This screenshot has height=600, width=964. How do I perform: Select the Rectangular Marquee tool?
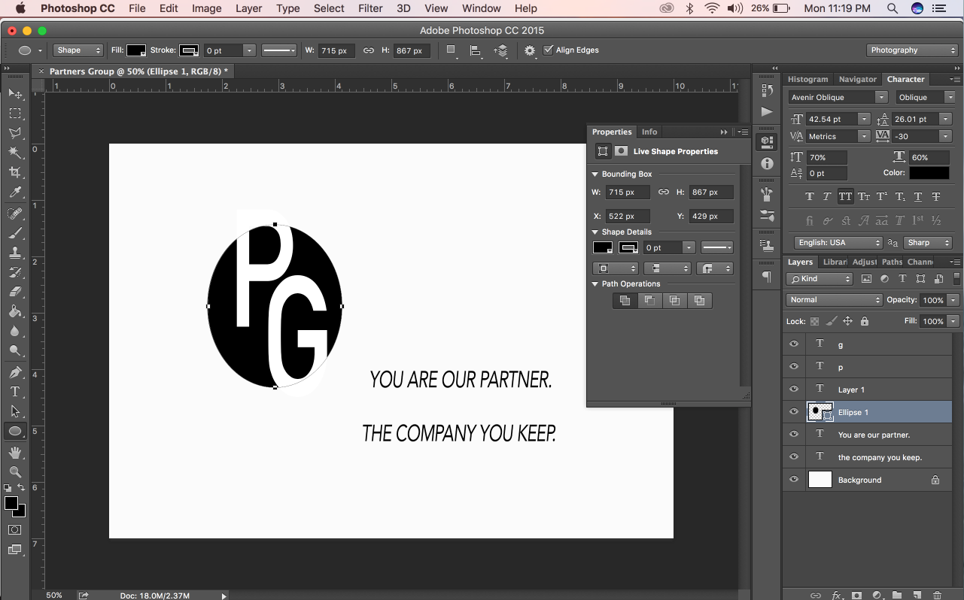[x=15, y=114]
